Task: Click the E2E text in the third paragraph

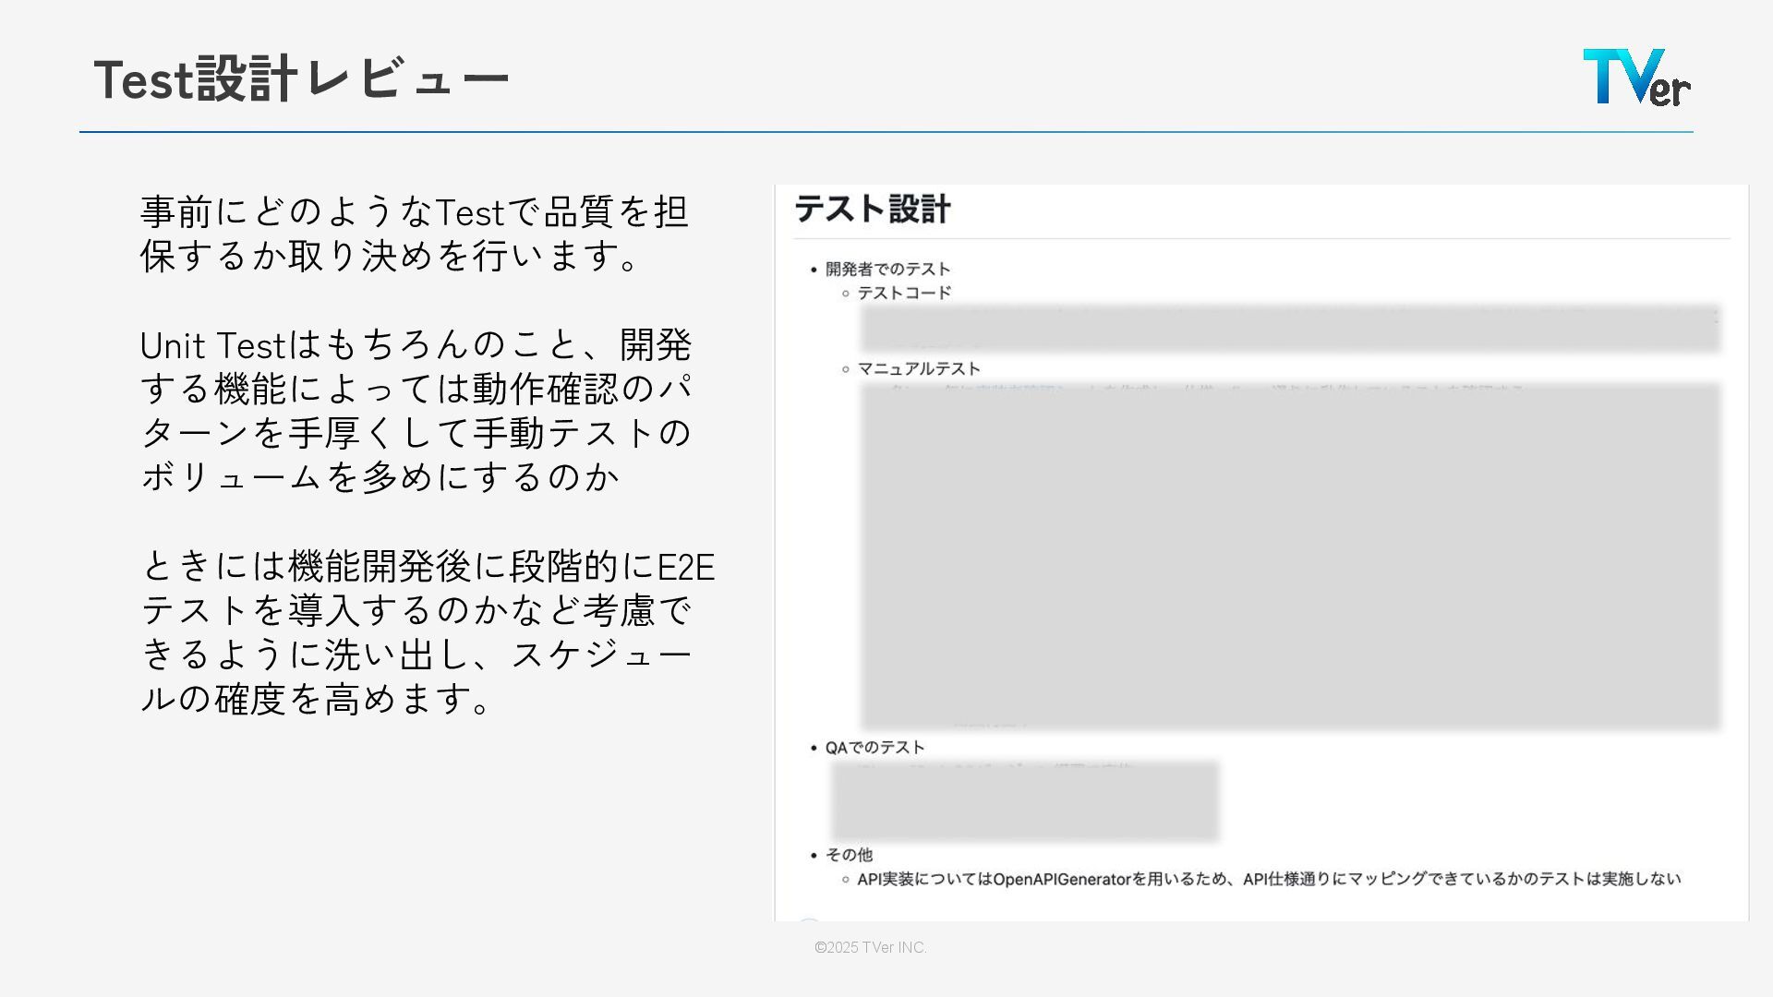Action: coord(685,567)
